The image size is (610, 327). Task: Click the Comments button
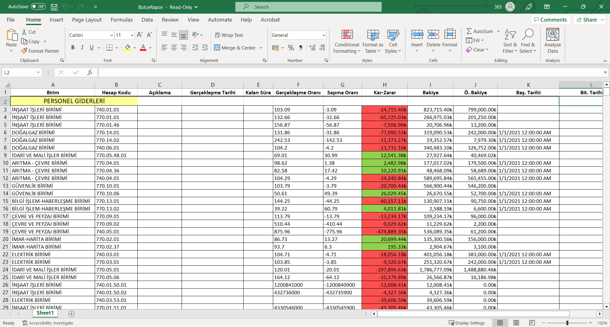tap(551, 20)
